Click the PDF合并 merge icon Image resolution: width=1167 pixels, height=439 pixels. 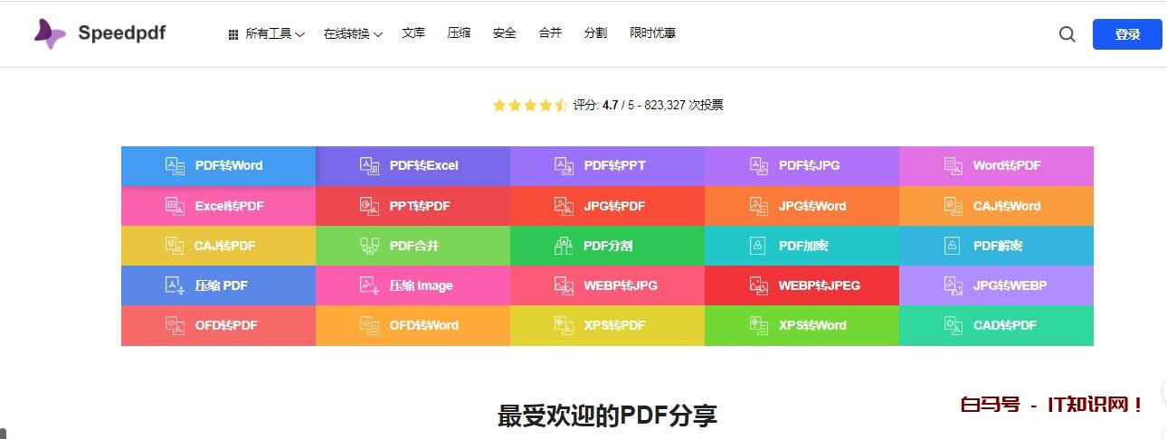coord(369,246)
